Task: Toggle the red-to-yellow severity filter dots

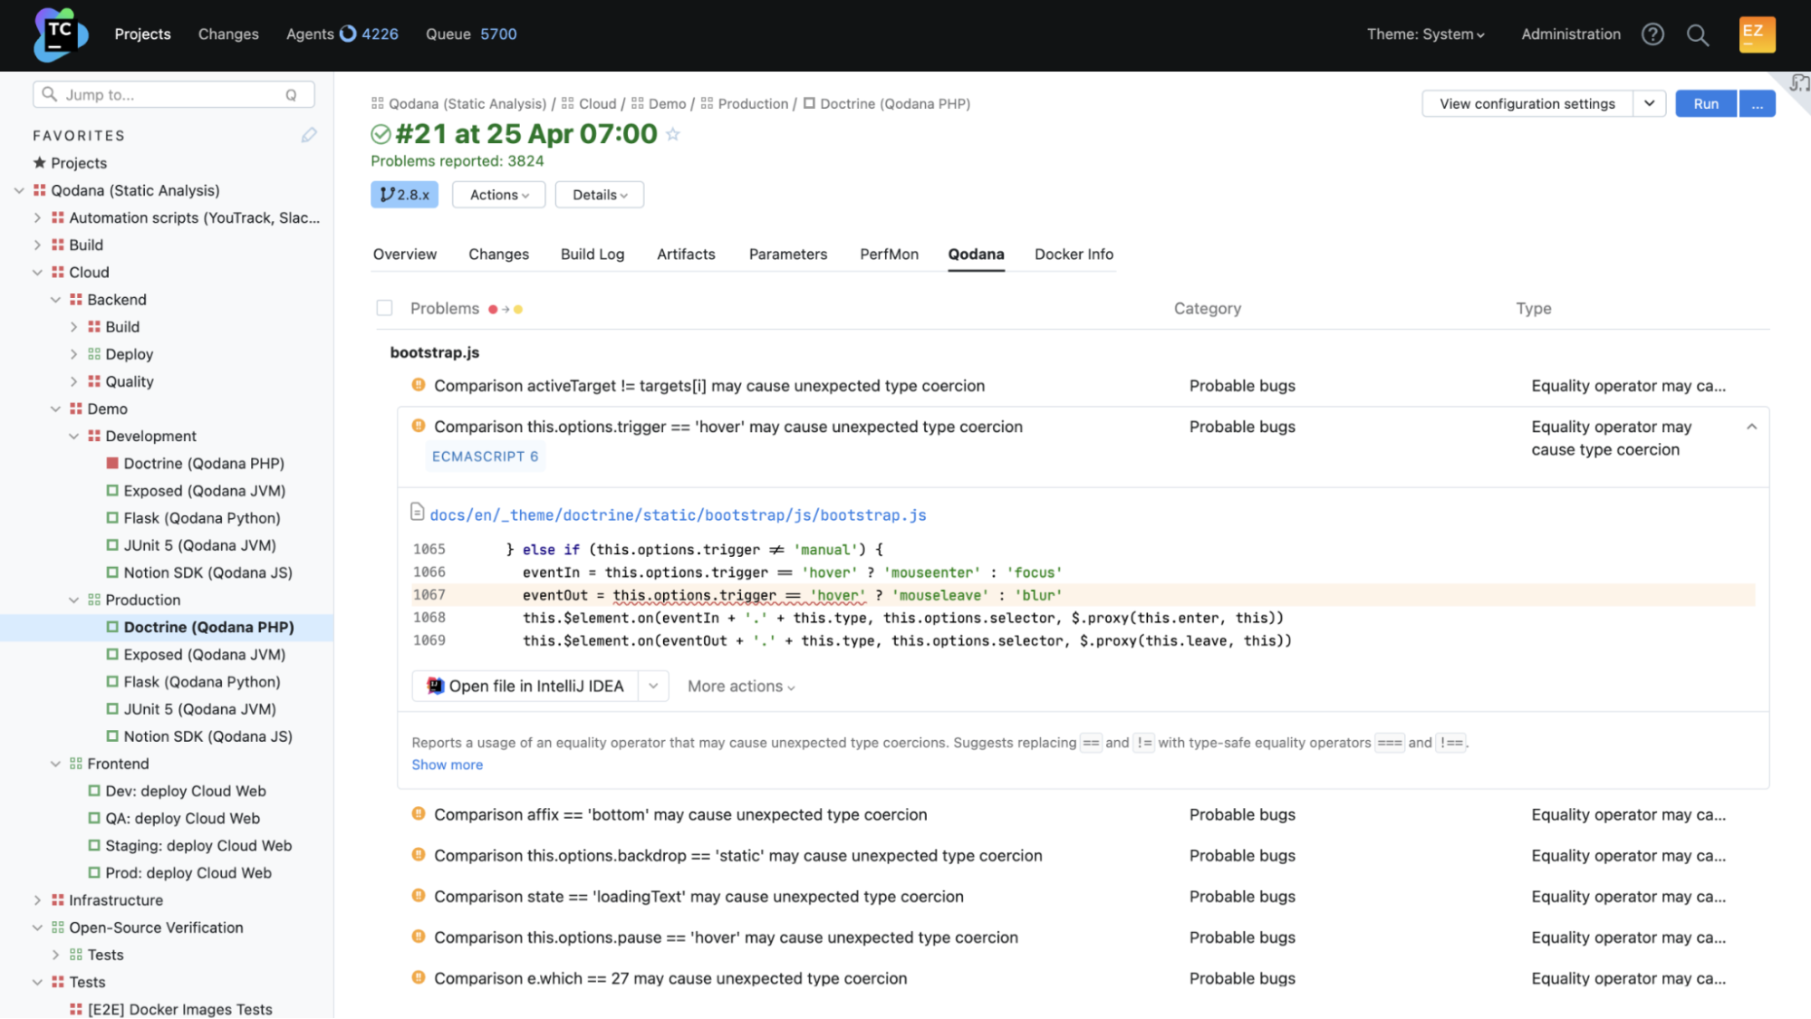Action: coord(506,309)
